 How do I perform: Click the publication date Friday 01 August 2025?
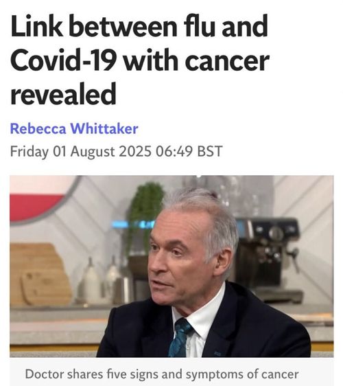(81, 151)
